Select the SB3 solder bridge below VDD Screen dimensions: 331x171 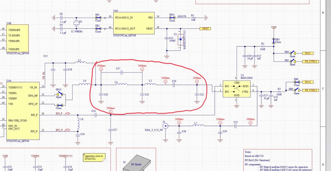point(274,41)
